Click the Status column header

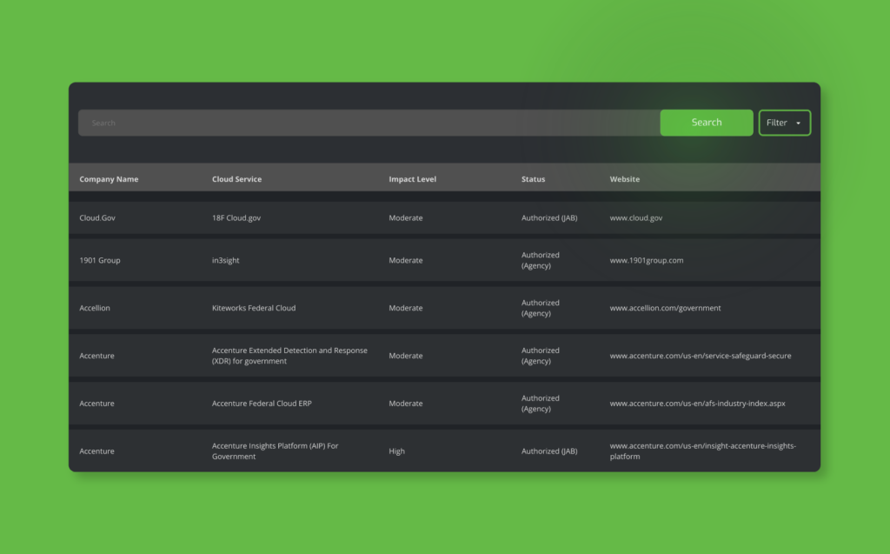(x=533, y=179)
